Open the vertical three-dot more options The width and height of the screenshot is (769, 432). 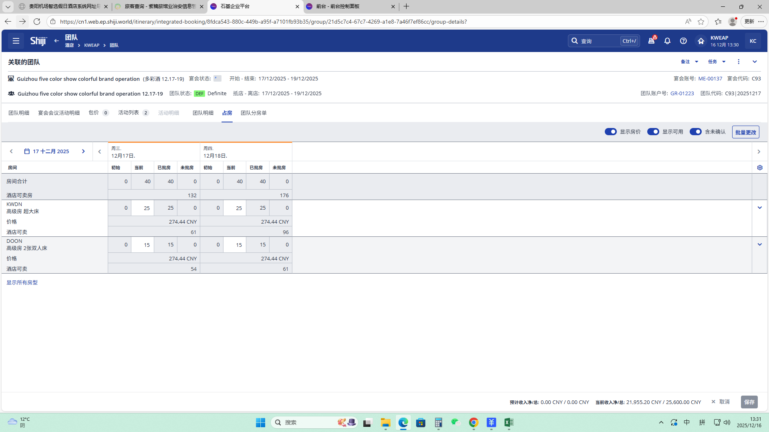click(x=739, y=62)
